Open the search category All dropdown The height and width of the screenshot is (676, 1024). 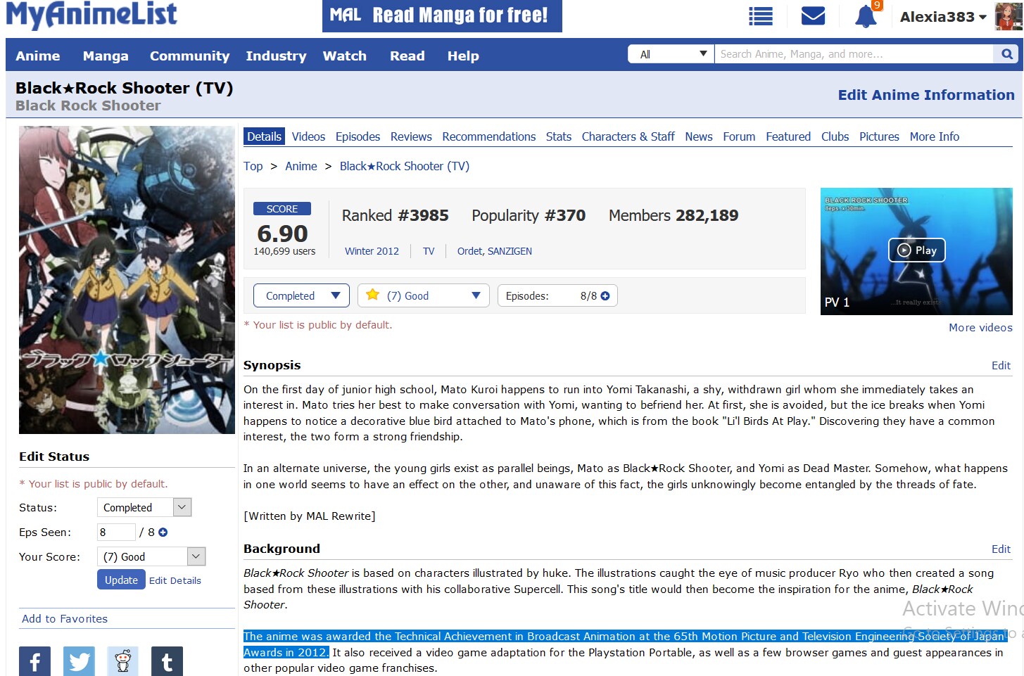tap(671, 54)
